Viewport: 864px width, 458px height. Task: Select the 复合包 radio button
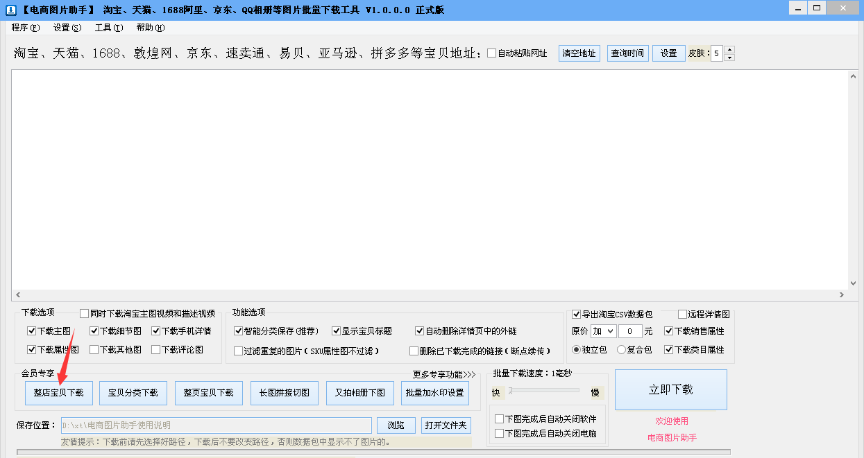point(621,350)
